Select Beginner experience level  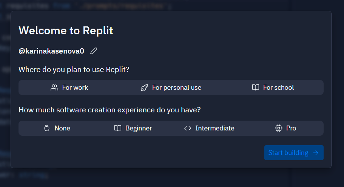133,128
